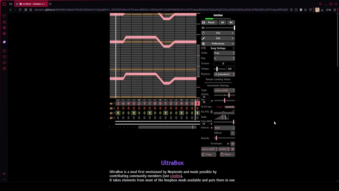
Task: Open the instrument Type dropdown
Action: point(224,90)
